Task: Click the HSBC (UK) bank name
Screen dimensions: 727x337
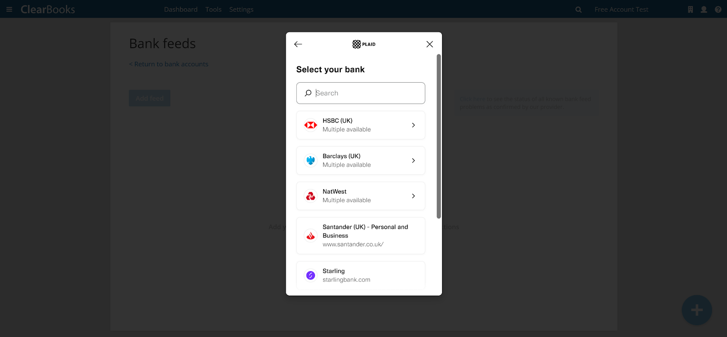Action: click(x=338, y=121)
